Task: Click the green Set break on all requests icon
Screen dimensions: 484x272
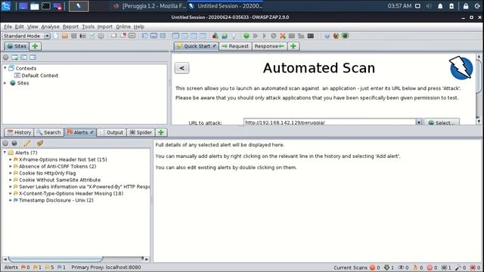Action: click(247, 36)
